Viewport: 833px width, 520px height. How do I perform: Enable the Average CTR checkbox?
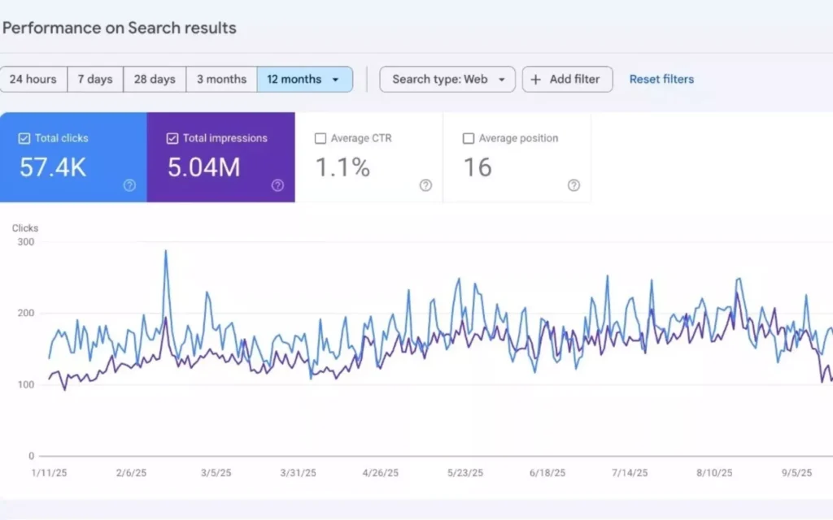point(321,138)
